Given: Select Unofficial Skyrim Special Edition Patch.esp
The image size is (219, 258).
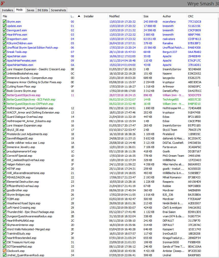Looking at the screenshot, I should pos(32,48).
